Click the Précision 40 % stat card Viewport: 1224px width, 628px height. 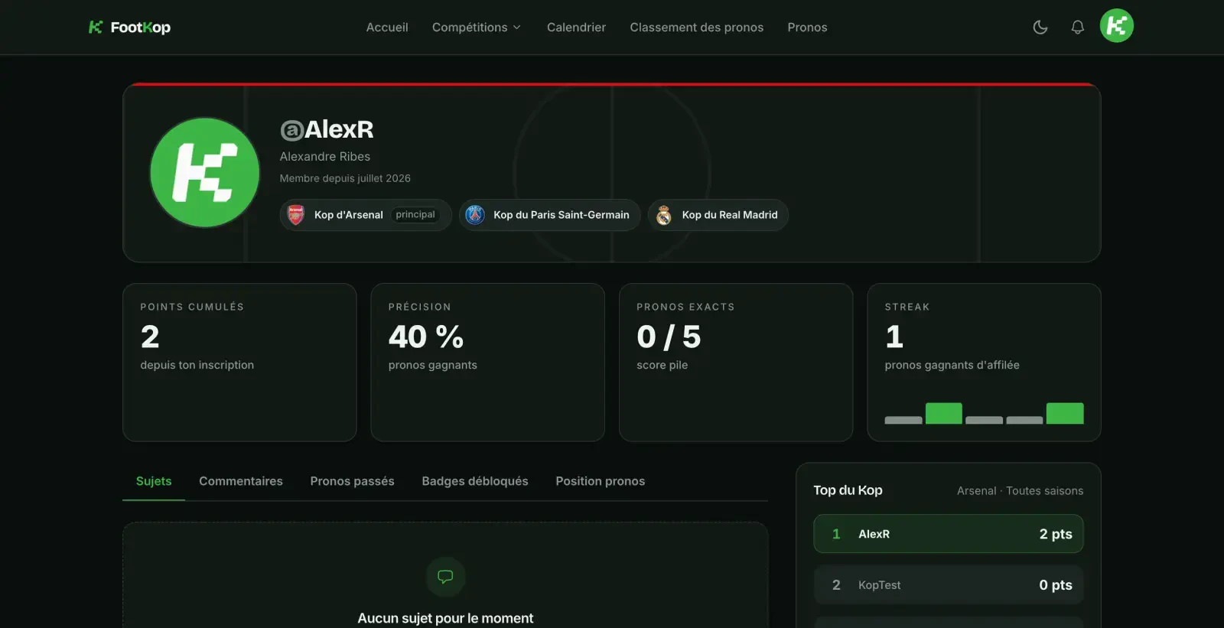point(488,363)
